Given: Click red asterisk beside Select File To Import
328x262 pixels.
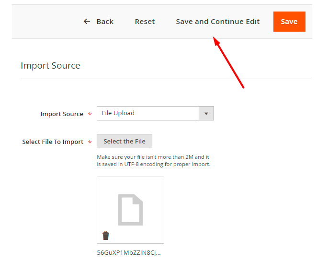Looking at the screenshot, I should click(90, 143).
